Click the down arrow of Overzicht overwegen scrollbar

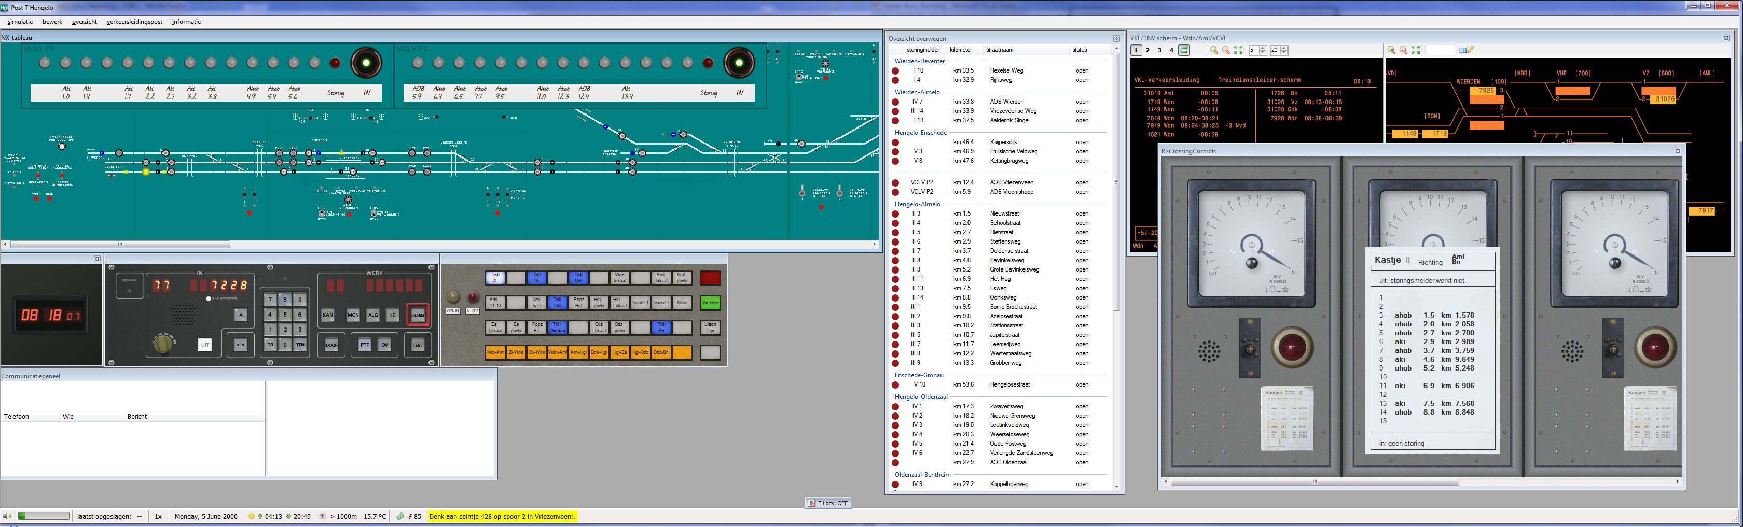(1116, 487)
